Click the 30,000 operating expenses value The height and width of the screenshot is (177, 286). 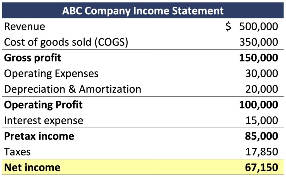pyautogui.click(x=262, y=73)
